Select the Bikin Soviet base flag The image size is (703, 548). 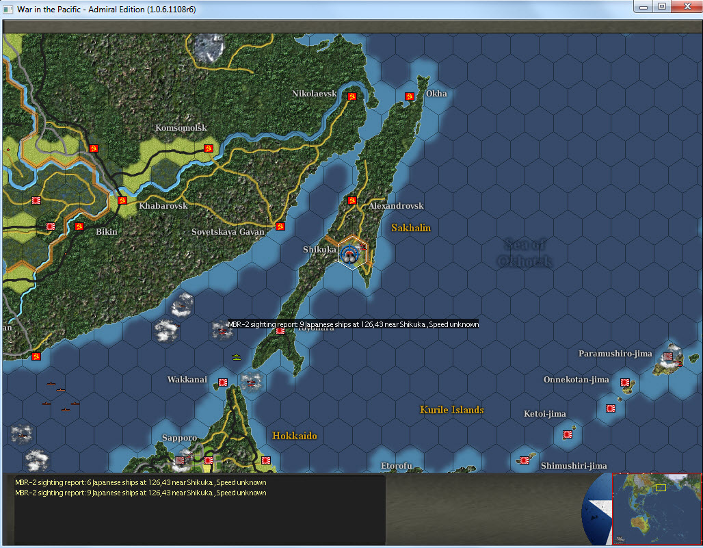(x=79, y=226)
